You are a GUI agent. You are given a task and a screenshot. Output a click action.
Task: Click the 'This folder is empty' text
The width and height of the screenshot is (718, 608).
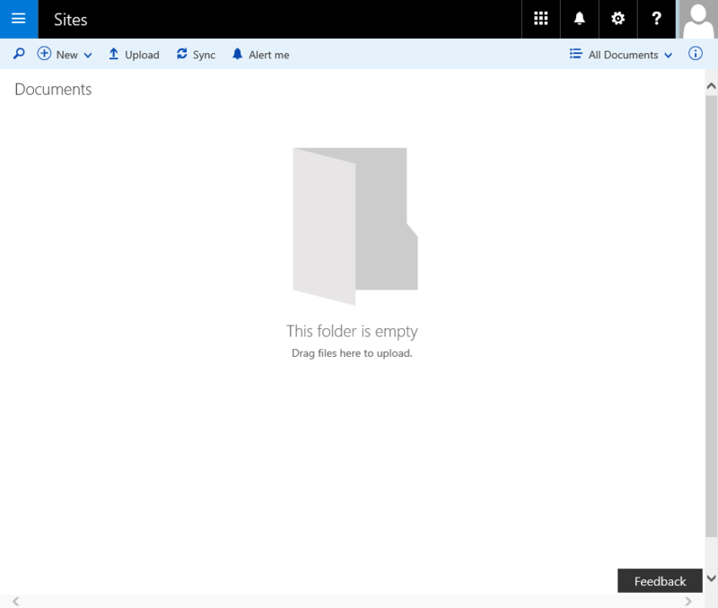[x=352, y=331]
